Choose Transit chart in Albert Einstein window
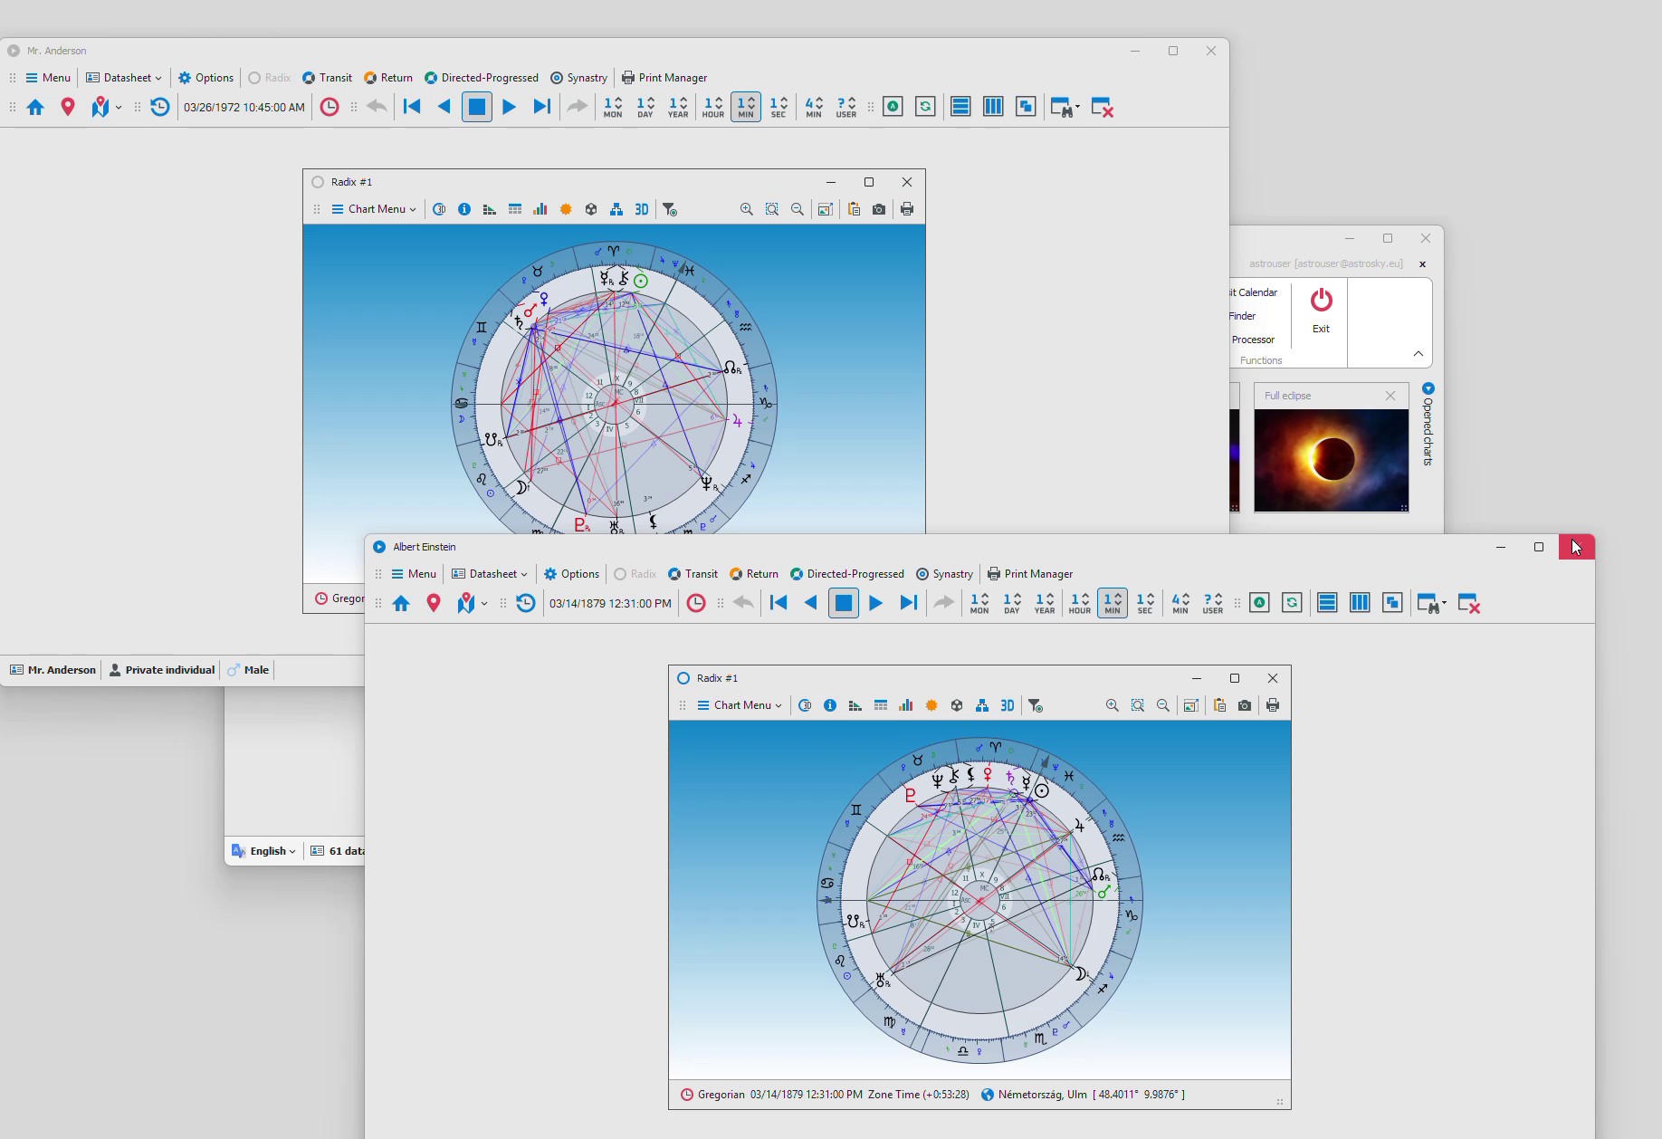1662x1139 pixels. click(x=692, y=574)
